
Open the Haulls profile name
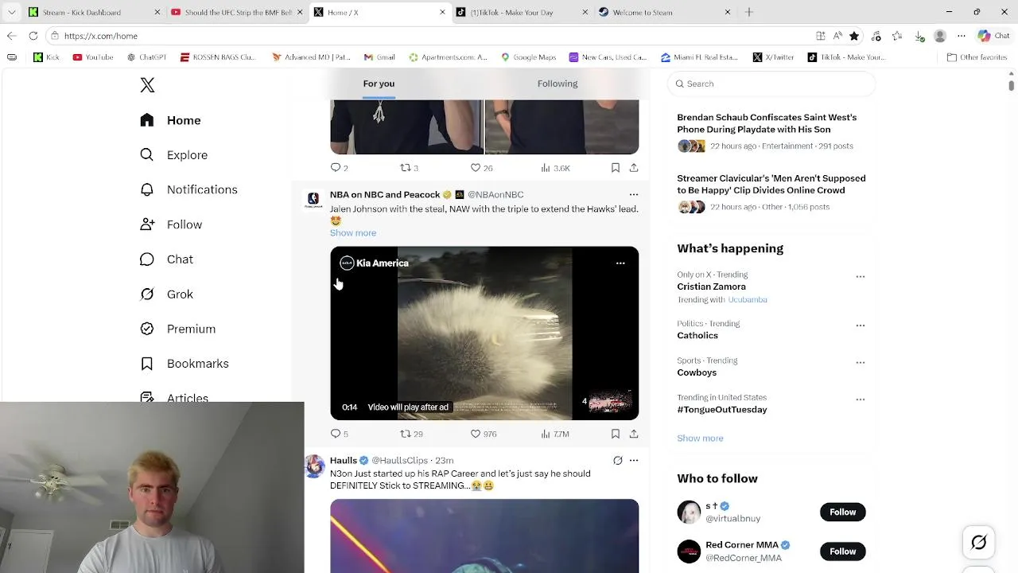[344, 461]
